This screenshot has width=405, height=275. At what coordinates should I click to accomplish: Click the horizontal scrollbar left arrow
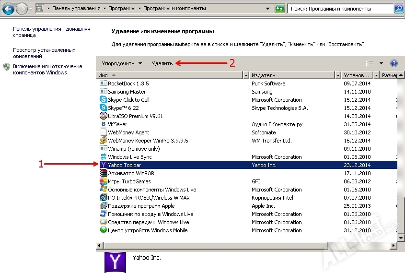pyautogui.click(x=100, y=245)
